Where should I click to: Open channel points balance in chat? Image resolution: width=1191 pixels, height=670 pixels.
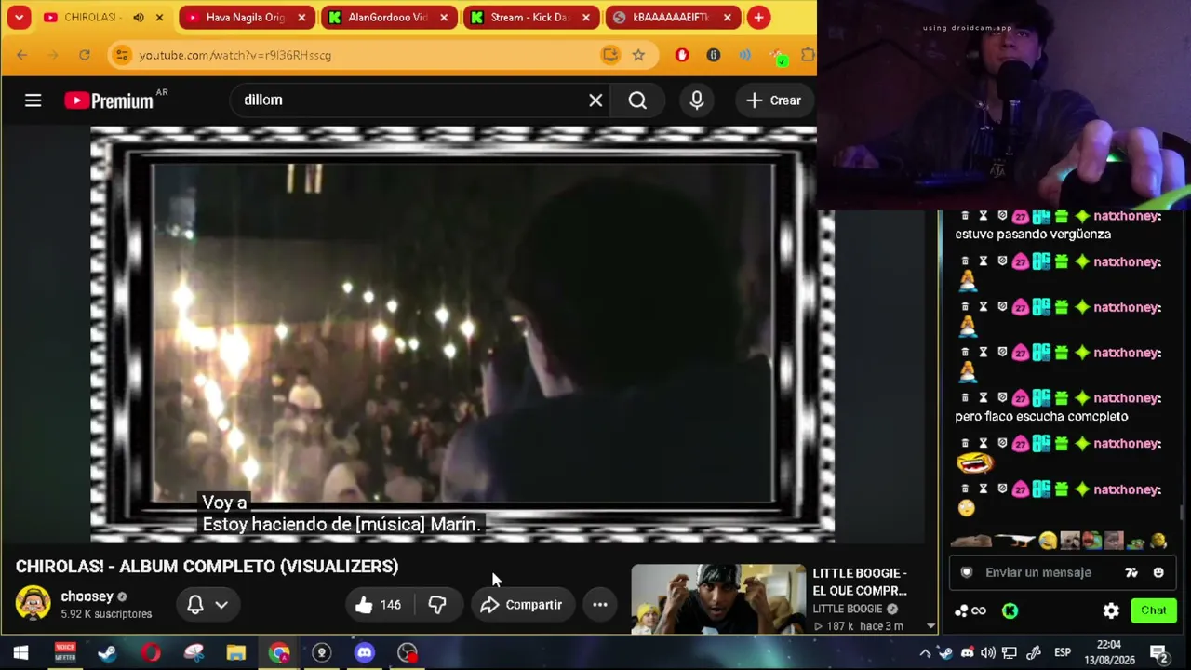pos(970,610)
